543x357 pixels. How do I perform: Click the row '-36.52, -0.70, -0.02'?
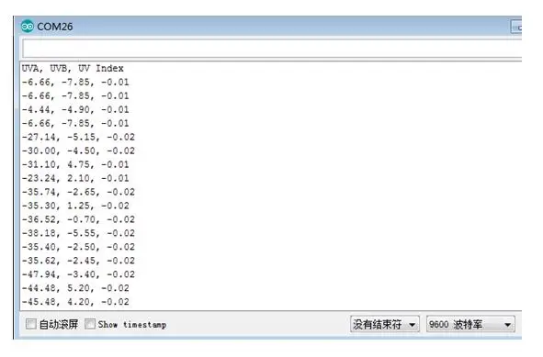click(x=78, y=219)
